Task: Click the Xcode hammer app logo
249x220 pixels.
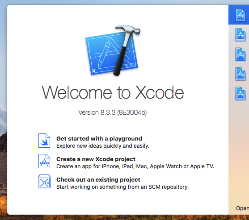Action: click(113, 50)
